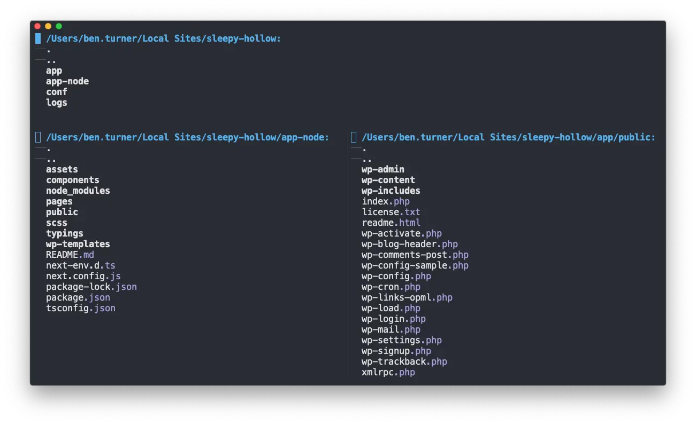Open the components folder
The width and height of the screenshot is (696, 425).
click(73, 180)
